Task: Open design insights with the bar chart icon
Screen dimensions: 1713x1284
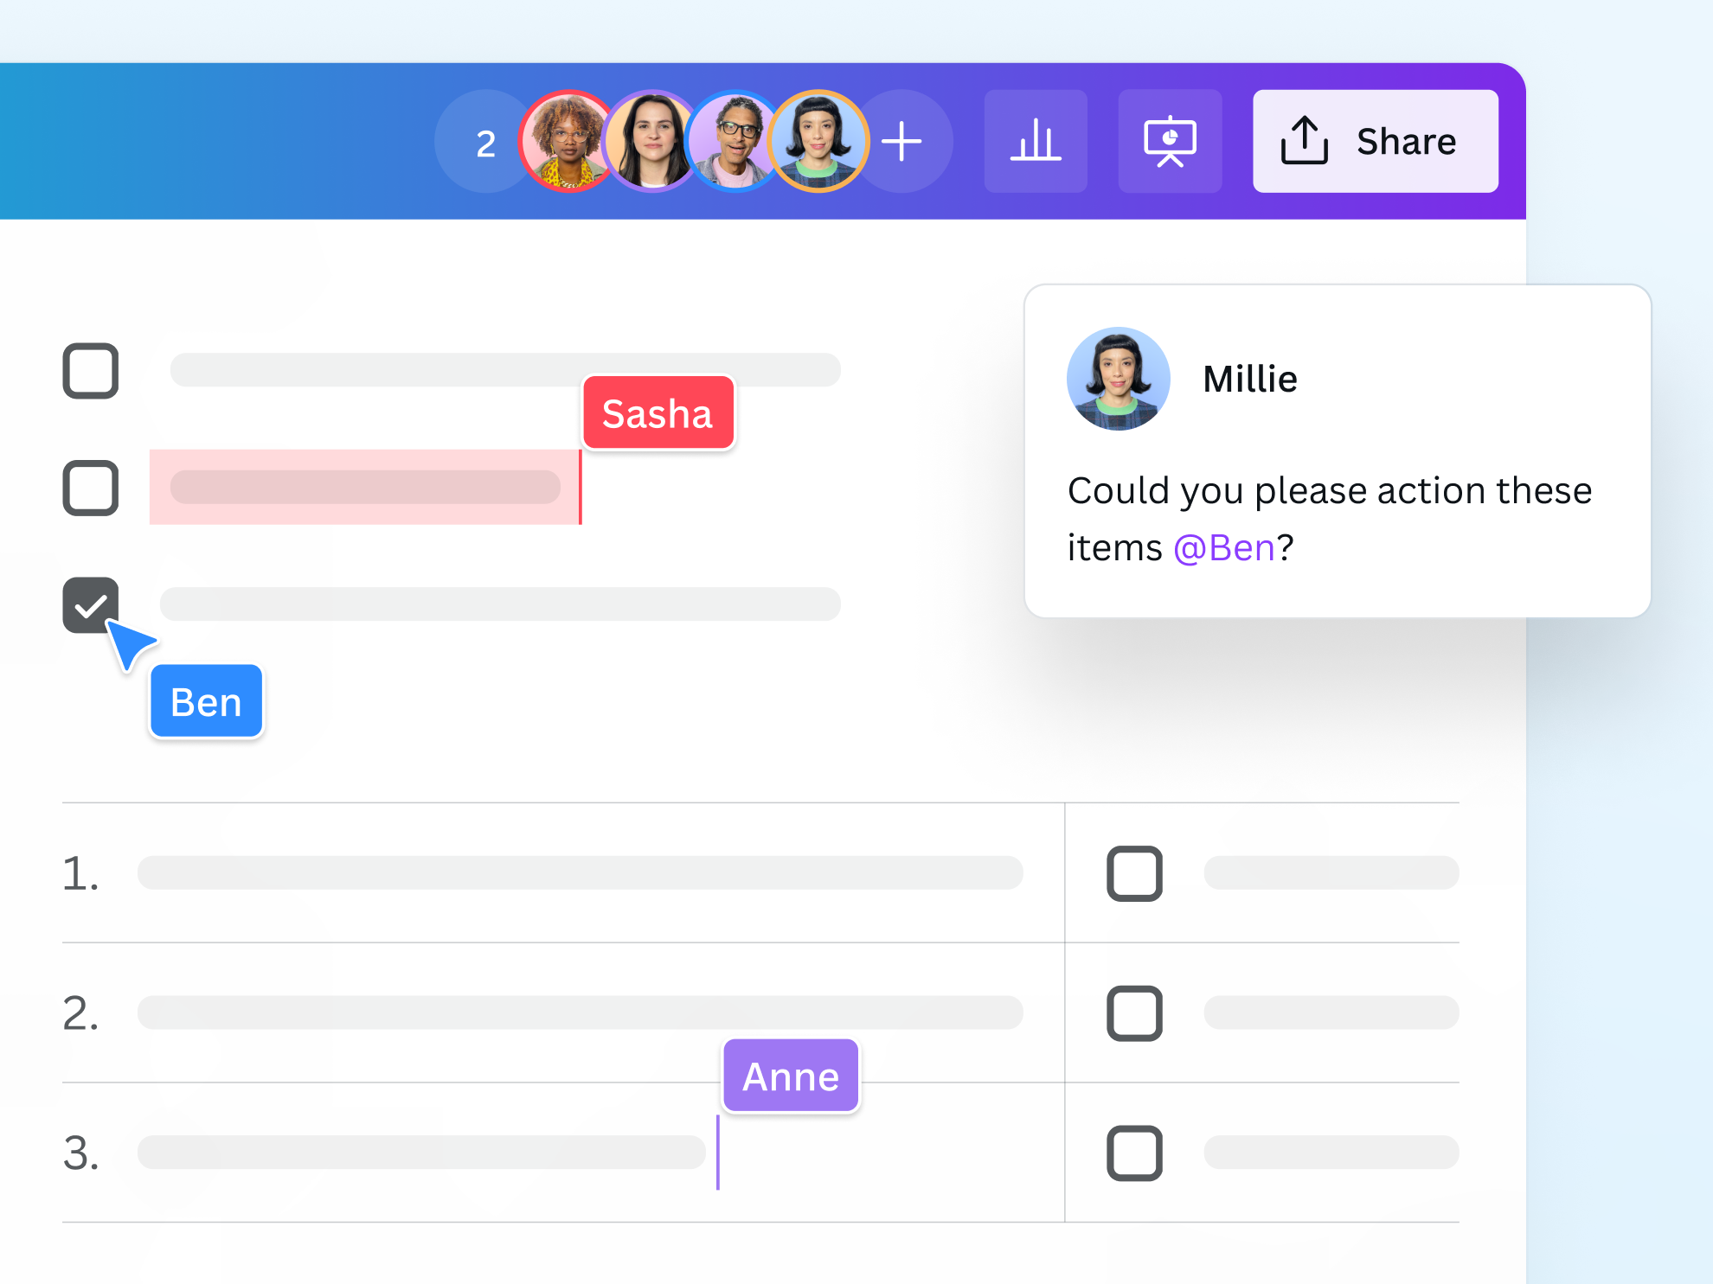Action: coord(1036,141)
